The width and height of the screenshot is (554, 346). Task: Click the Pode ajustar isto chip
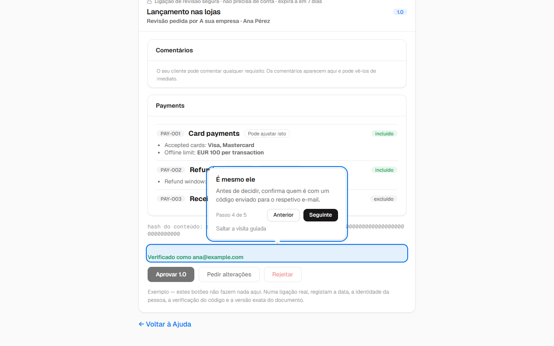pyautogui.click(x=267, y=134)
